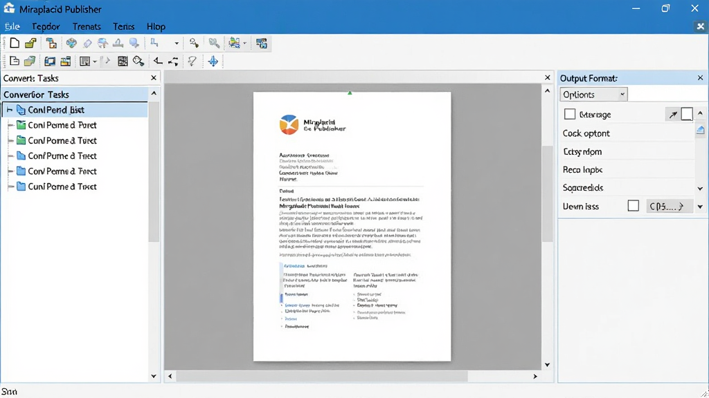
Task: Click the grey chevron in second toolbar row
Action: (x=107, y=61)
